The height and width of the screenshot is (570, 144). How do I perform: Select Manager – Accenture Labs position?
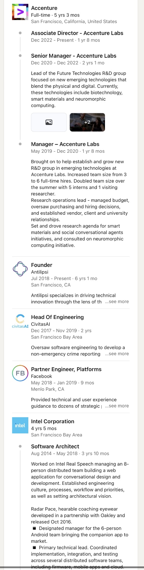pyautogui.click(x=65, y=144)
